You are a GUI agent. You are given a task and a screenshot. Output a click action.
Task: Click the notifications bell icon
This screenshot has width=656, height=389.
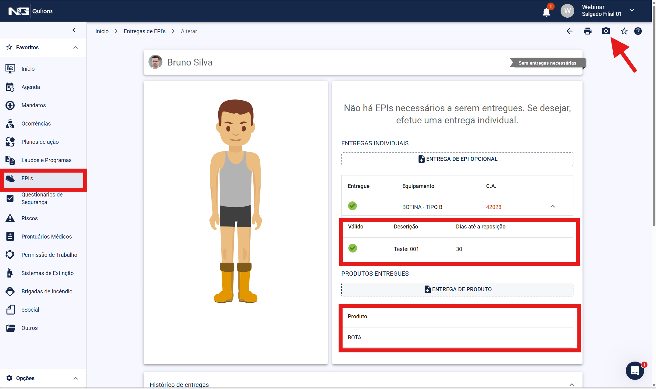coord(546,12)
